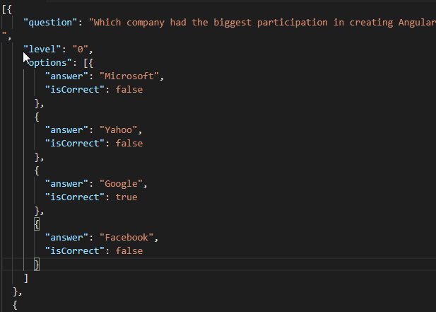The height and width of the screenshot is (312, 436).
Task: Click the "isCorrect" key paired with true
Action: pyautogui.click(x=74, y=197)
